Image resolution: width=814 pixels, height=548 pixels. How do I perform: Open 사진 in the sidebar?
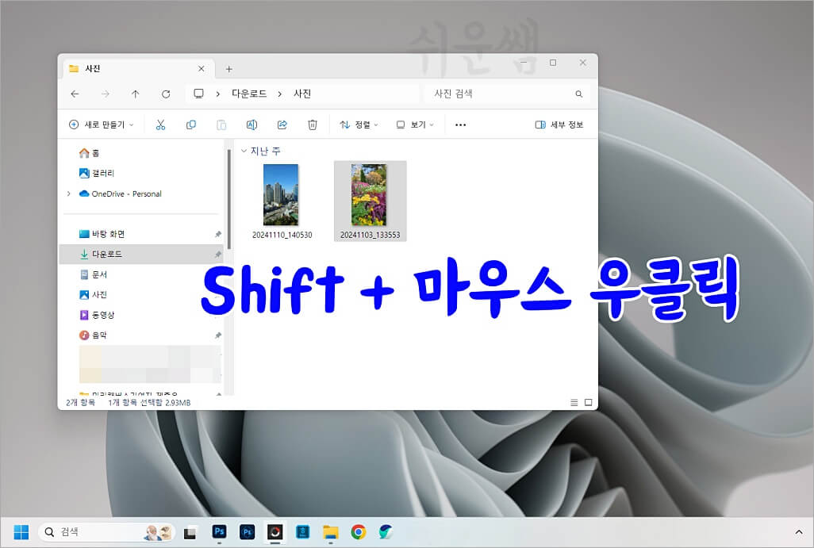(94, 295)
